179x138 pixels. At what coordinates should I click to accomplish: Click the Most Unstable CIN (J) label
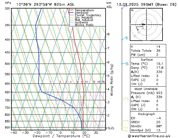coord(137,109)
